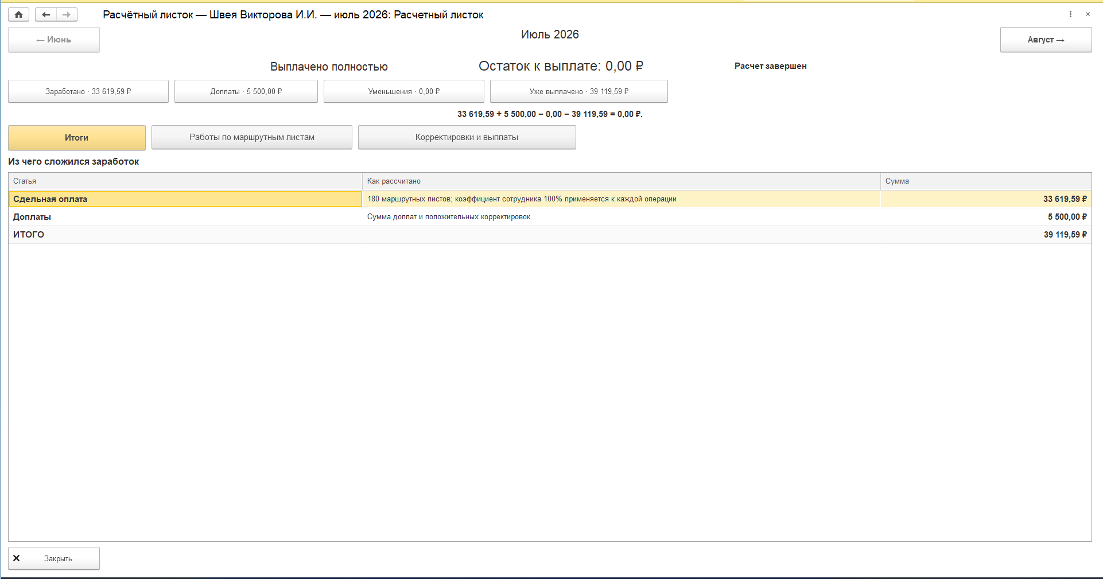This screenshot has height=579, width=1103.
Task: Open the Уменьшения 0,00 details
Action: (x=404, y=91)
